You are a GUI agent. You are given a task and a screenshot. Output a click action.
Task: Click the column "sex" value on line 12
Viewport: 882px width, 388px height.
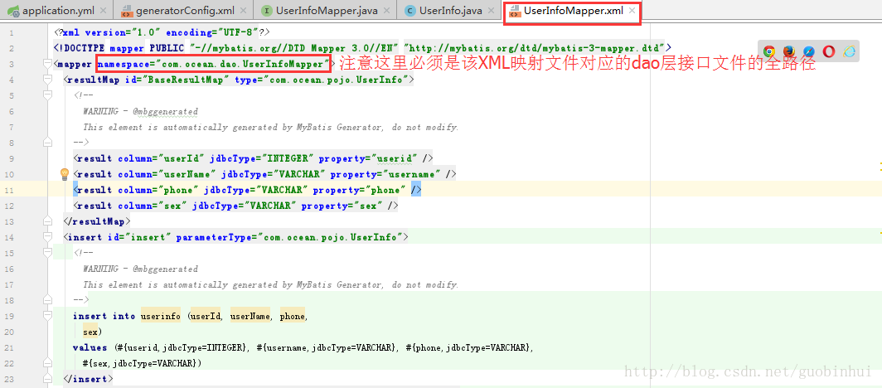(172, 206)
